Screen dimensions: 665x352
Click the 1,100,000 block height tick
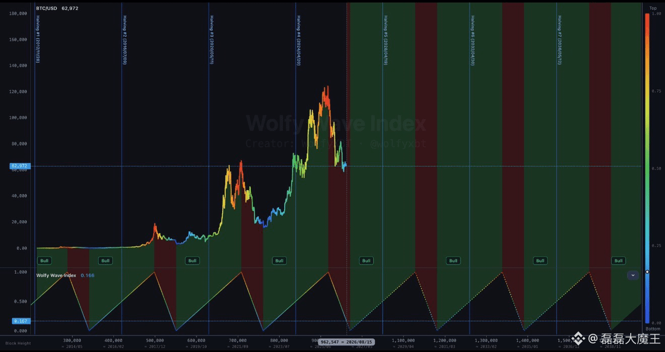click(x=403, y=340)
